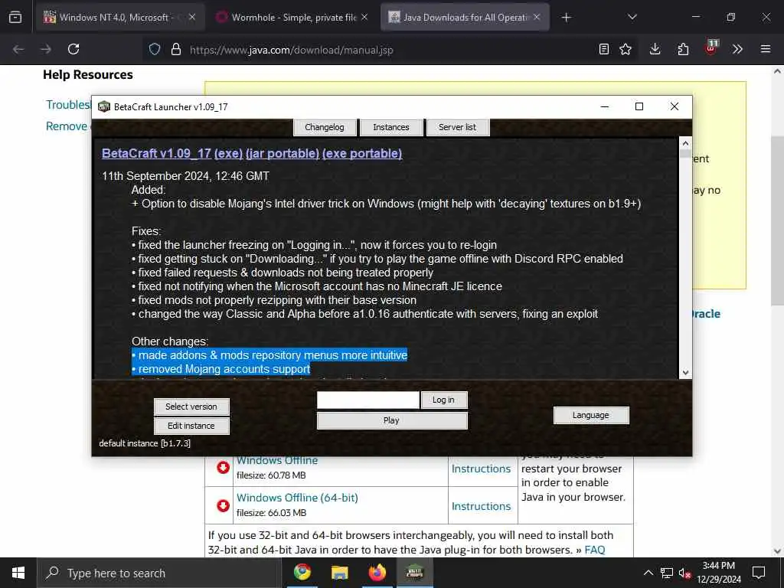Open Instructions link for Windows Offline
This screenshot has width=784, height=588.
point(481,469)
